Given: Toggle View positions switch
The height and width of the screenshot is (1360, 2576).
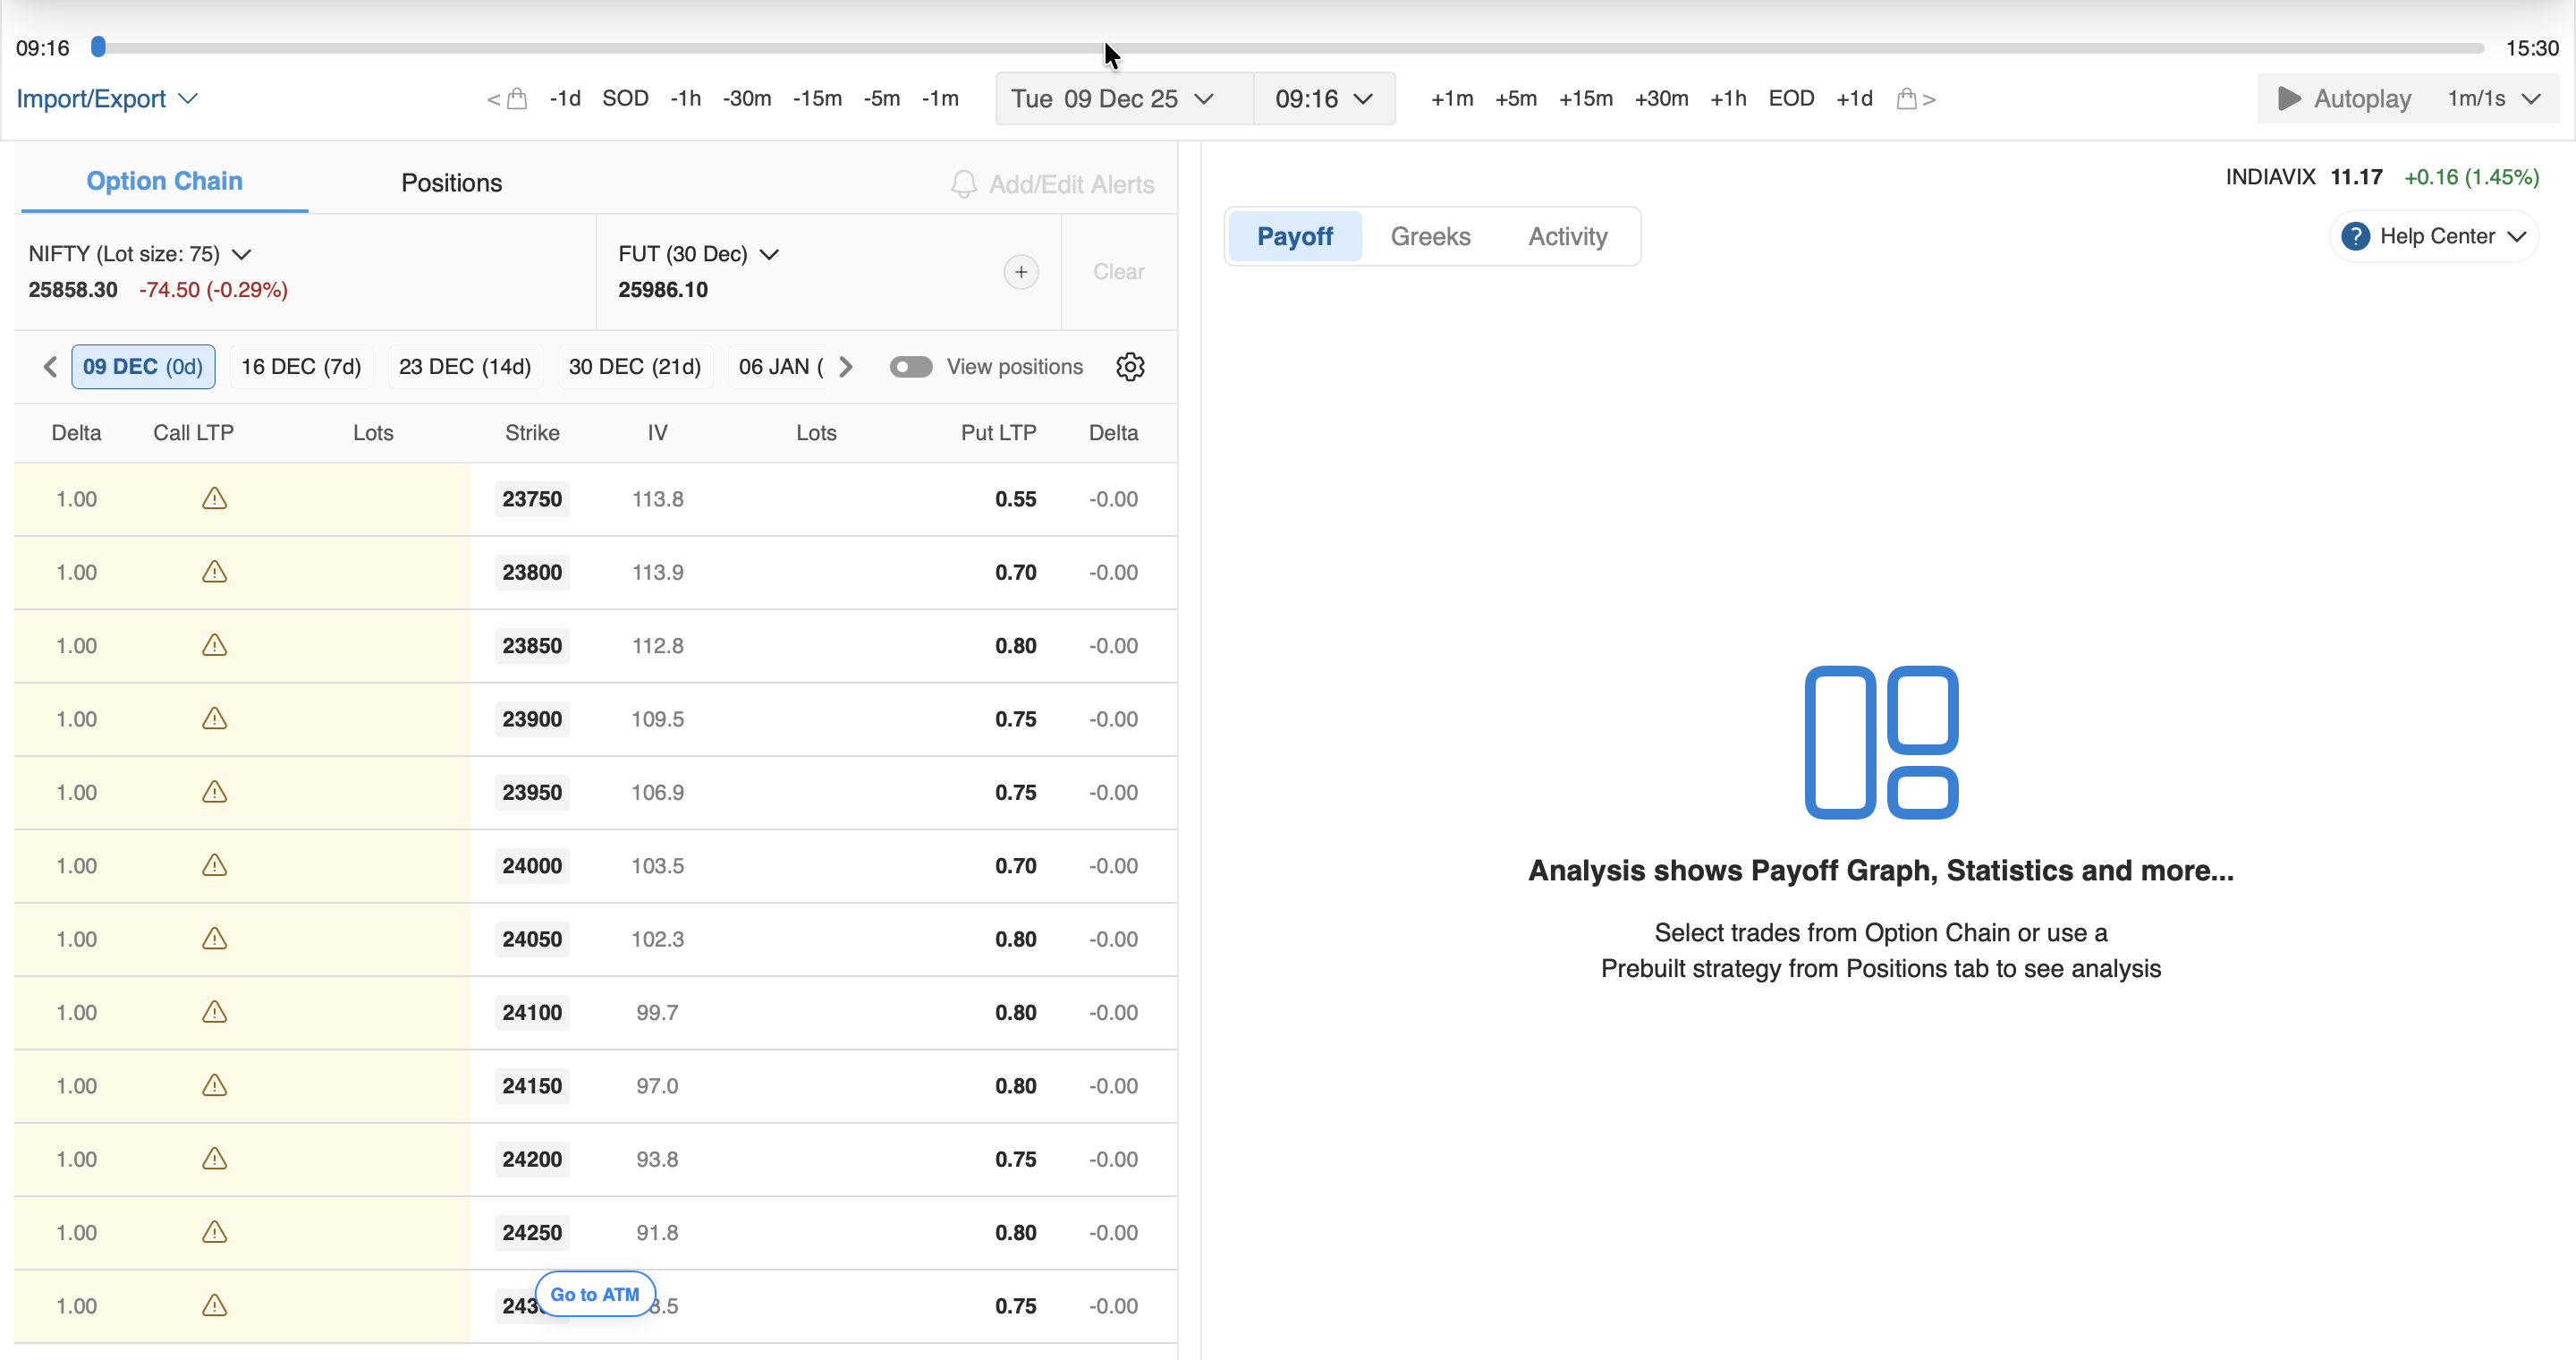Looking at the screenshot, I should coord(910,367).
